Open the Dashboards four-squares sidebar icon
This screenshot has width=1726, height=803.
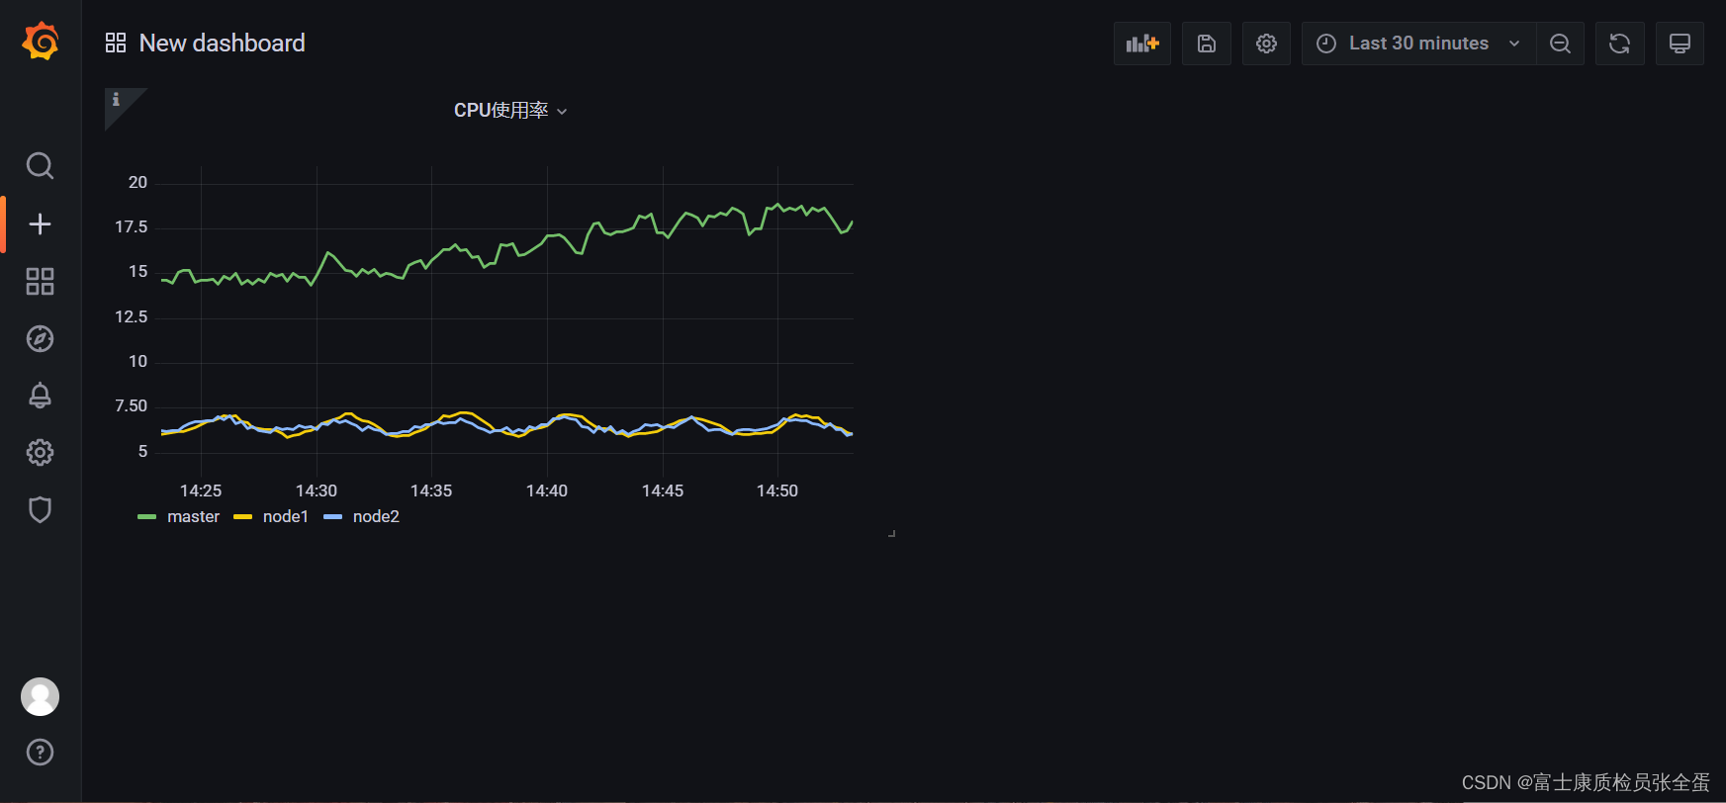click(40, 282)
